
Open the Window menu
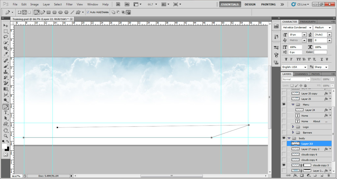[92, 4]
